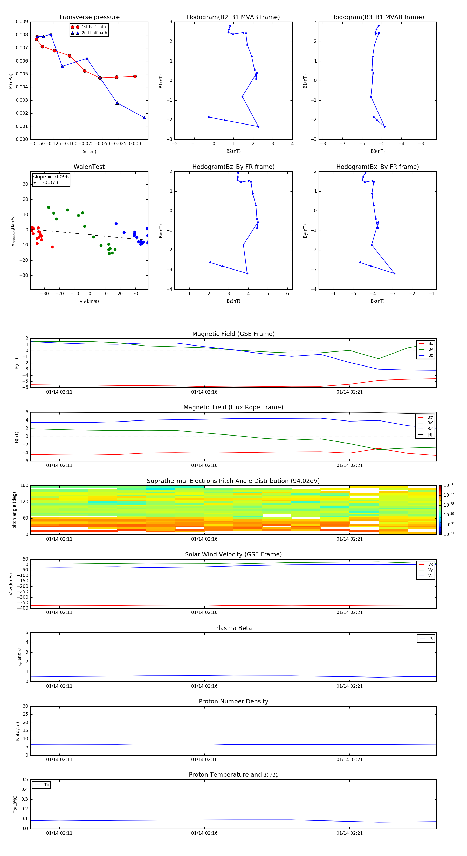Image resolution: width=467 pixels, height=856 pixels.
Task: Select the |B| legend entry in Flux Rope plot
Action: 425,435
